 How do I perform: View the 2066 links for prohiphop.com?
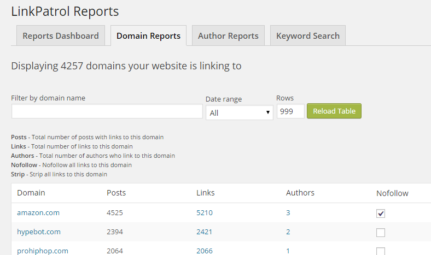click(x=205, y=251)
